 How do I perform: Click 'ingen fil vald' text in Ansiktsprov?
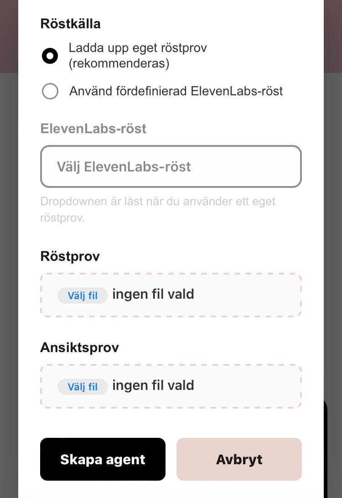153,385
